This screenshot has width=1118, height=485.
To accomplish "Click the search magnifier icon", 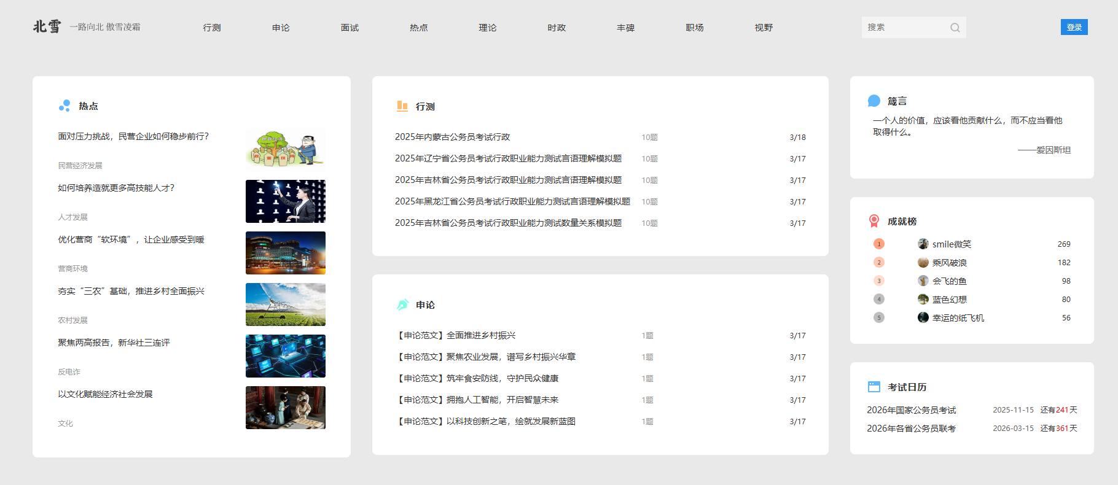I will coord(955,28).
